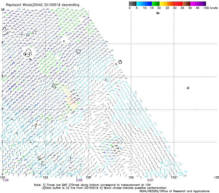The image size is (219, 193).
Task: Click the map title mentioning 20150519 descending
Action: [x=42, y=5]
